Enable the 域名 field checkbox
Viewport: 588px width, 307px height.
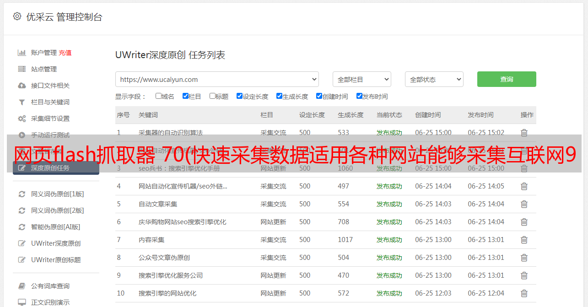click(158, 96)
